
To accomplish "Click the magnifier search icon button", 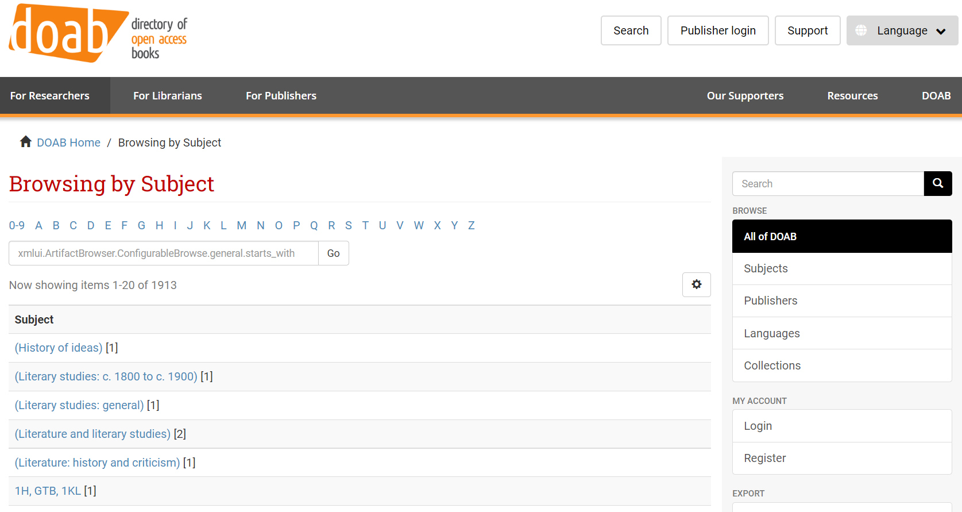I will point(938,183).
